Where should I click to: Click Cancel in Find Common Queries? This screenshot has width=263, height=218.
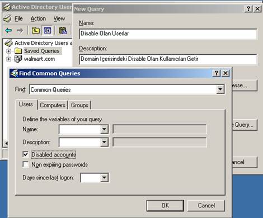tap(206, 206)
